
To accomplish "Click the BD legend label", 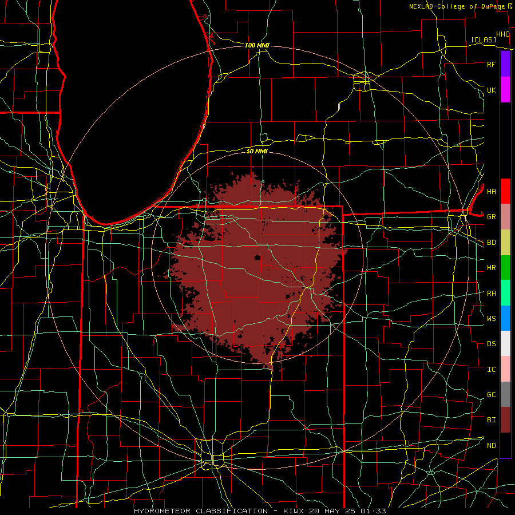I will 491,243.
